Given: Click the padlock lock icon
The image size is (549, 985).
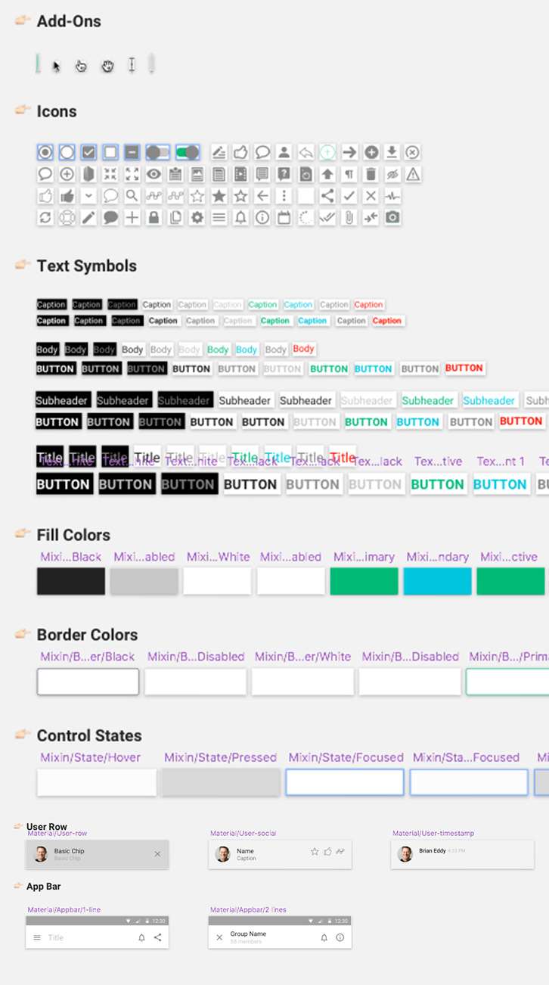Looking at the screenshot, I should pos(154,218).
